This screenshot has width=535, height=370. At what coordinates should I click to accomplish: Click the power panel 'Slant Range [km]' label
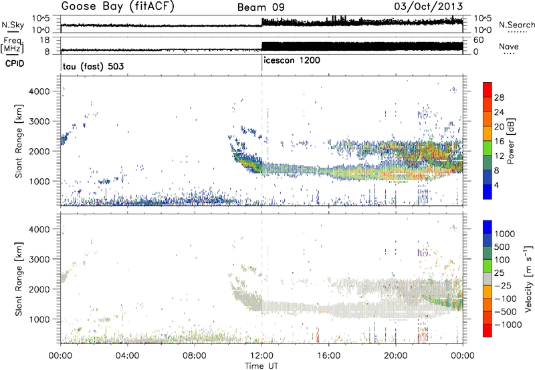19,142
